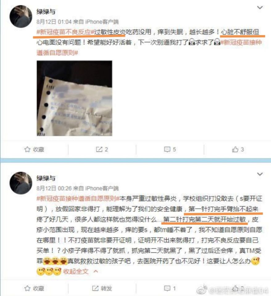Open hashtag #新冠疫苗接种遵循自愿原则# in second post
The image size is (271, 296).
pyautogui.click(x=78, y=199)
